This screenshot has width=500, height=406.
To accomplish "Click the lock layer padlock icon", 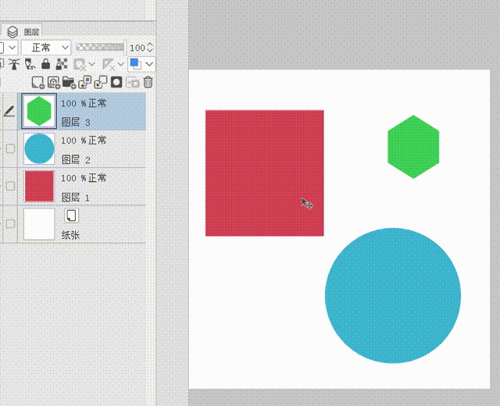I will point(45,64).
